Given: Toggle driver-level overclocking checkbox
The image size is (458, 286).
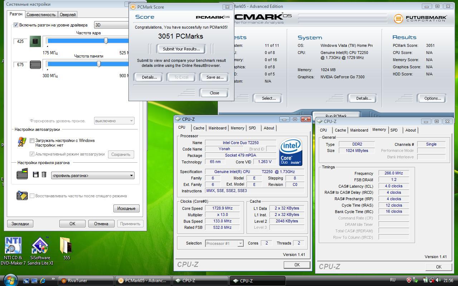Looking at the screenshot, I should [16, 25].
